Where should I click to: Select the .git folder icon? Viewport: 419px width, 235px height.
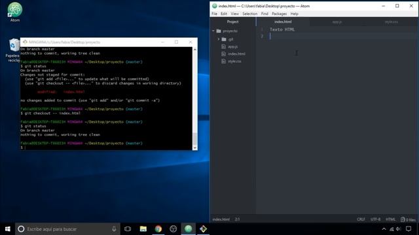(224, 39)
